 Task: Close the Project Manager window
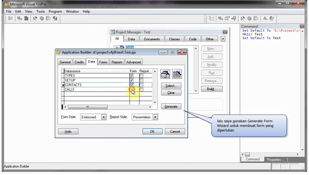tap(225, 32)
